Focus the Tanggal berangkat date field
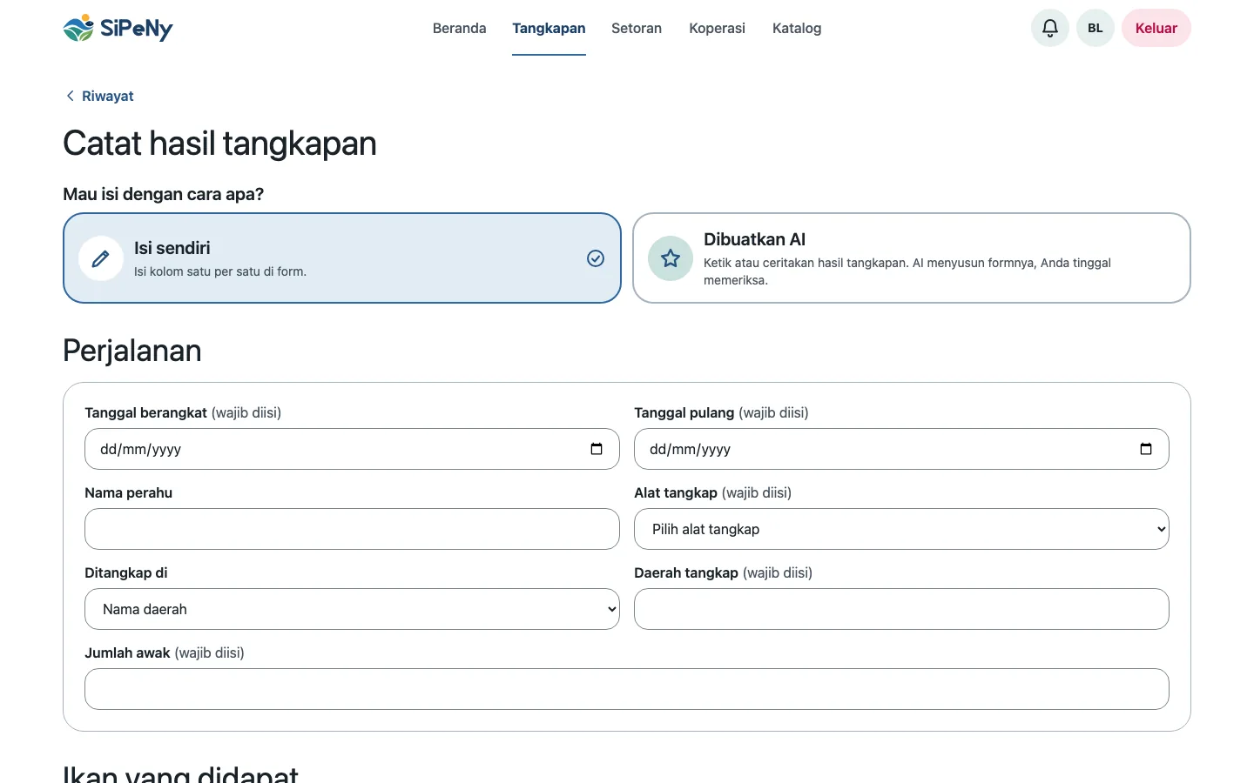Viewport: 1254px width, 783px height. pos(352,449)
